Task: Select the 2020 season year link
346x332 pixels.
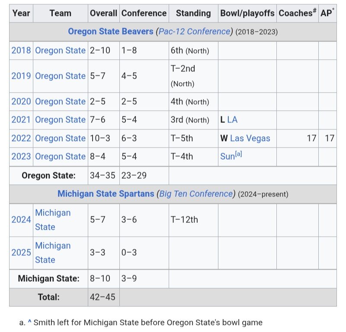Action: point(21,101)
